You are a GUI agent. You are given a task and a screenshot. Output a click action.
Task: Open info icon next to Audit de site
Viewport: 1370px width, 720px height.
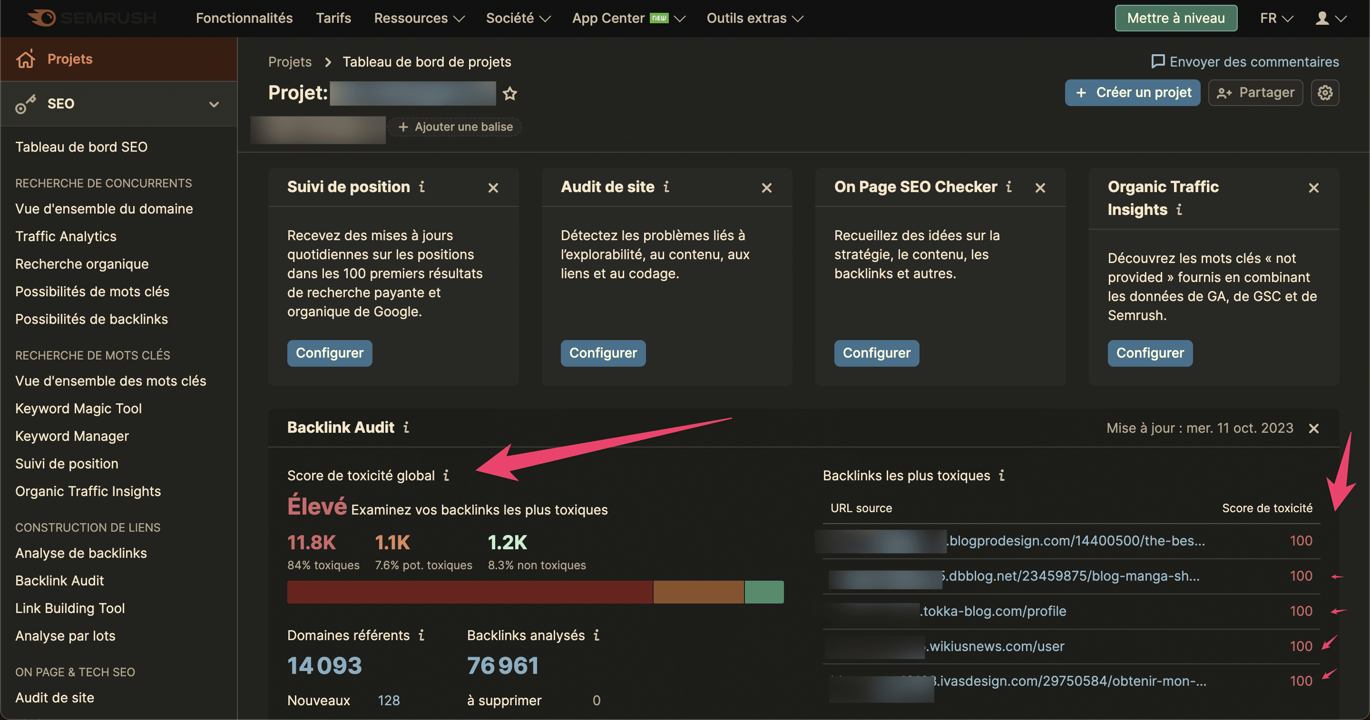tap(666, 186)
